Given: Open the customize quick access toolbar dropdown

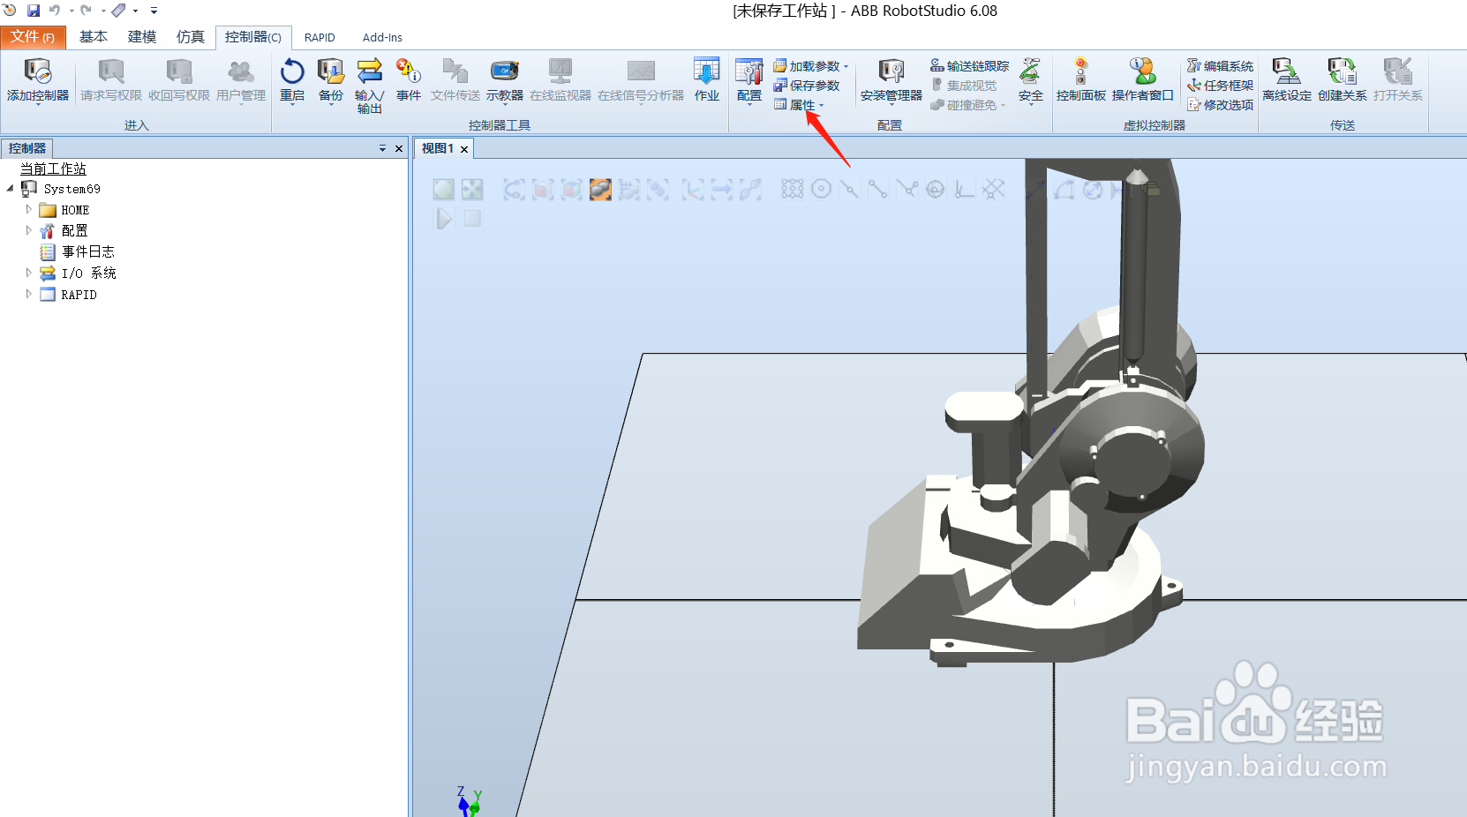Looking at the screenshot, I should click(154, 11).
